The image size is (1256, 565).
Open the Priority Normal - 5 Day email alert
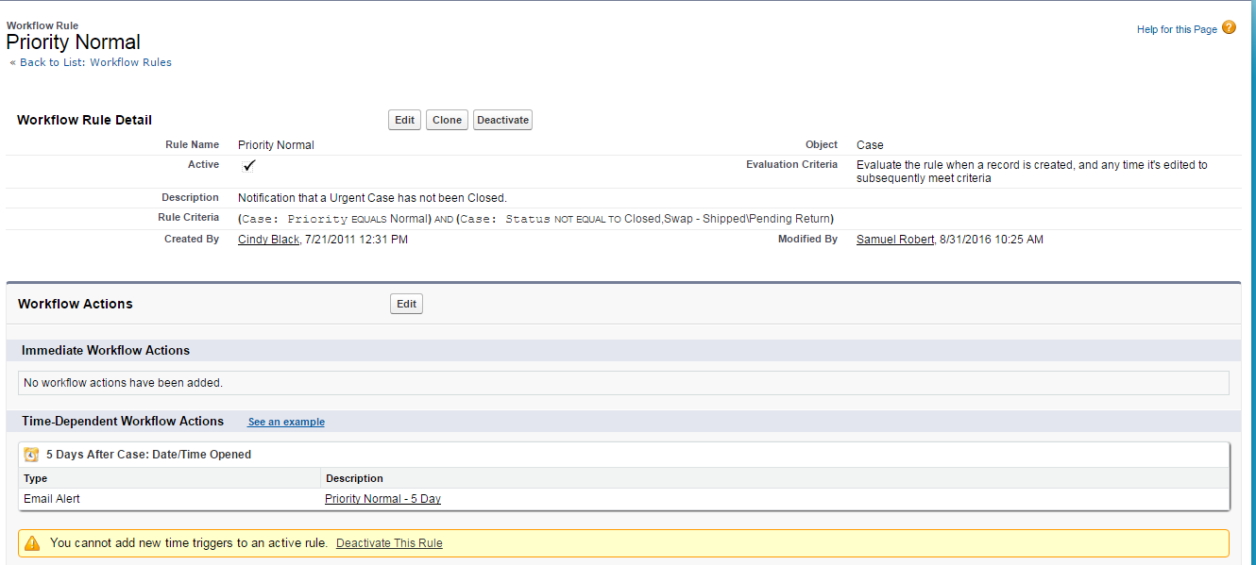pos(382,499)
